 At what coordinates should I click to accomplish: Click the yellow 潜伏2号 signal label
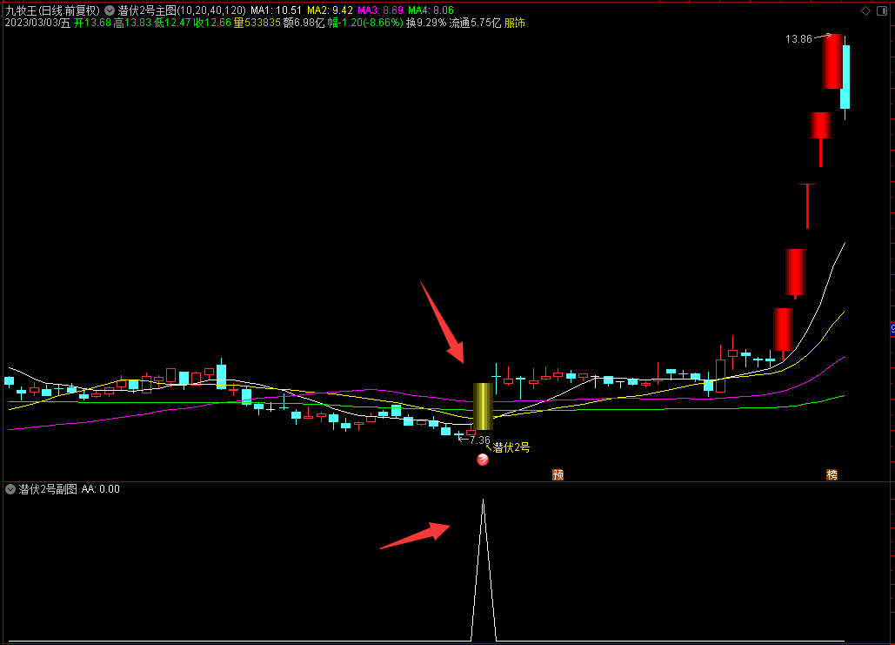[511, 447]
